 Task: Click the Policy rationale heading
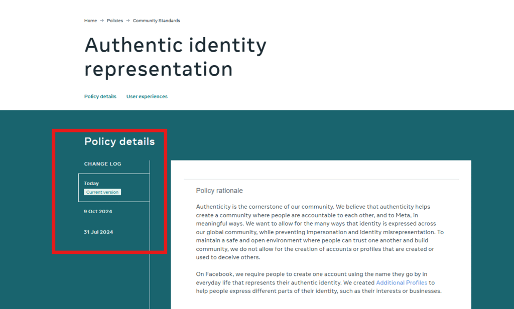pyautogui.click(x=219, y=191)
